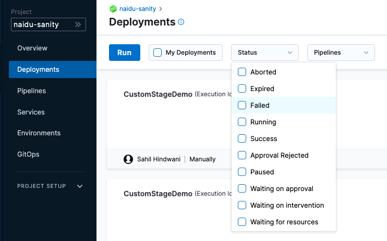Open the Overview sidebar item

tap(32, 48)
